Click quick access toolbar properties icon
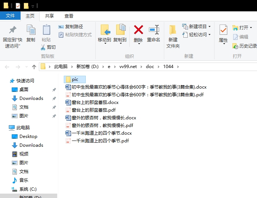The image size is (257, 198). pos(18,6)
